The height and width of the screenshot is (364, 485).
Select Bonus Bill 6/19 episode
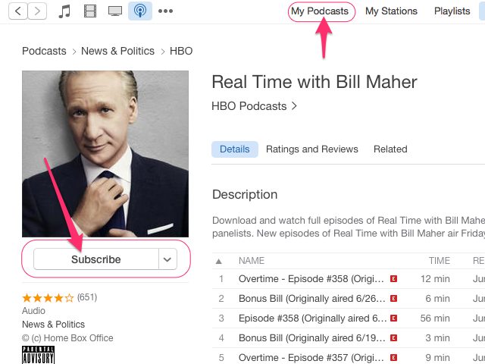point(349,338)
